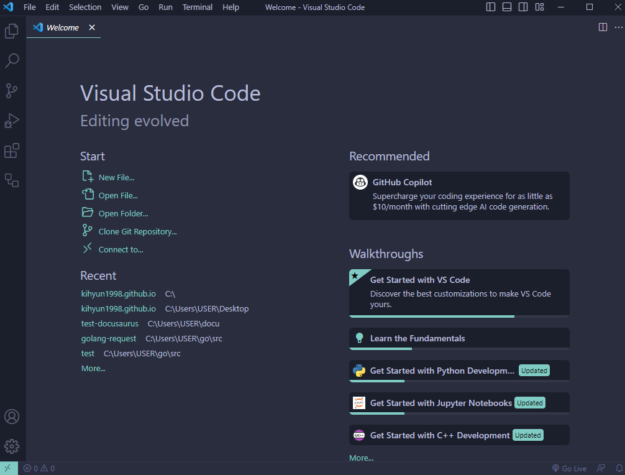Close the Welcome tab
This screenshot has width=625, height=475.
(x=92, y=27)
